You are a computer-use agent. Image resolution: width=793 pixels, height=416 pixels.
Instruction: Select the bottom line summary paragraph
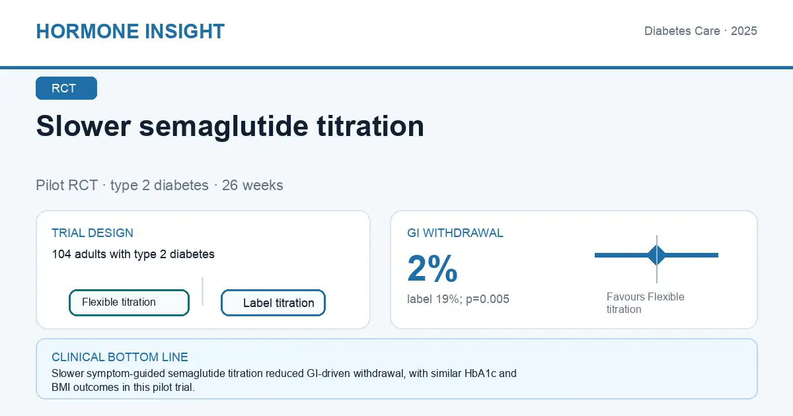coord(284,380)
